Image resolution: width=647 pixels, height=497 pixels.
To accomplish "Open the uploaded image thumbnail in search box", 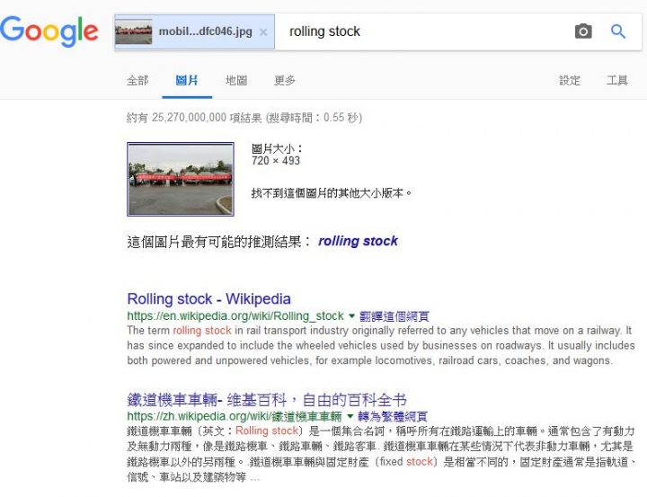I will coord(134,31).
